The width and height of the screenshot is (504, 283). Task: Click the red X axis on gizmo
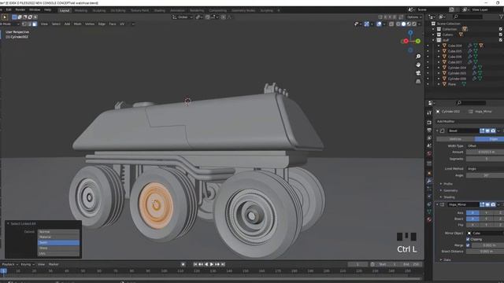[x=406, y=41]
